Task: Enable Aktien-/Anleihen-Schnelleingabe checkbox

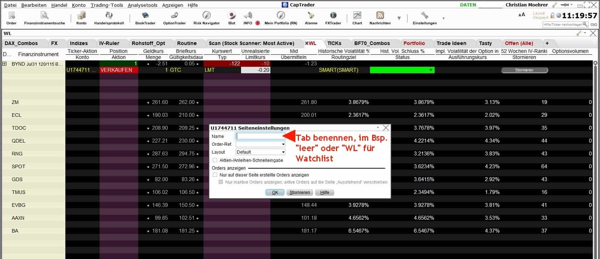Action: tap(215, 160)
